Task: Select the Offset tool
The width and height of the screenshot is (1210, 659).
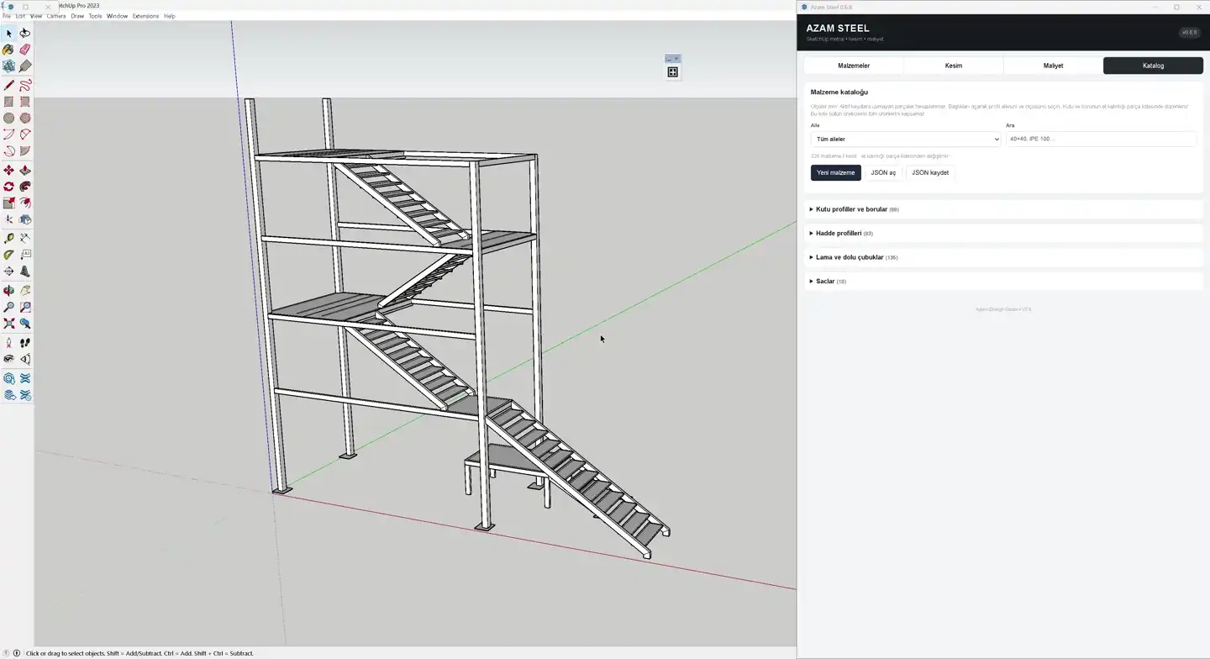Action: [x=25, y=203]
